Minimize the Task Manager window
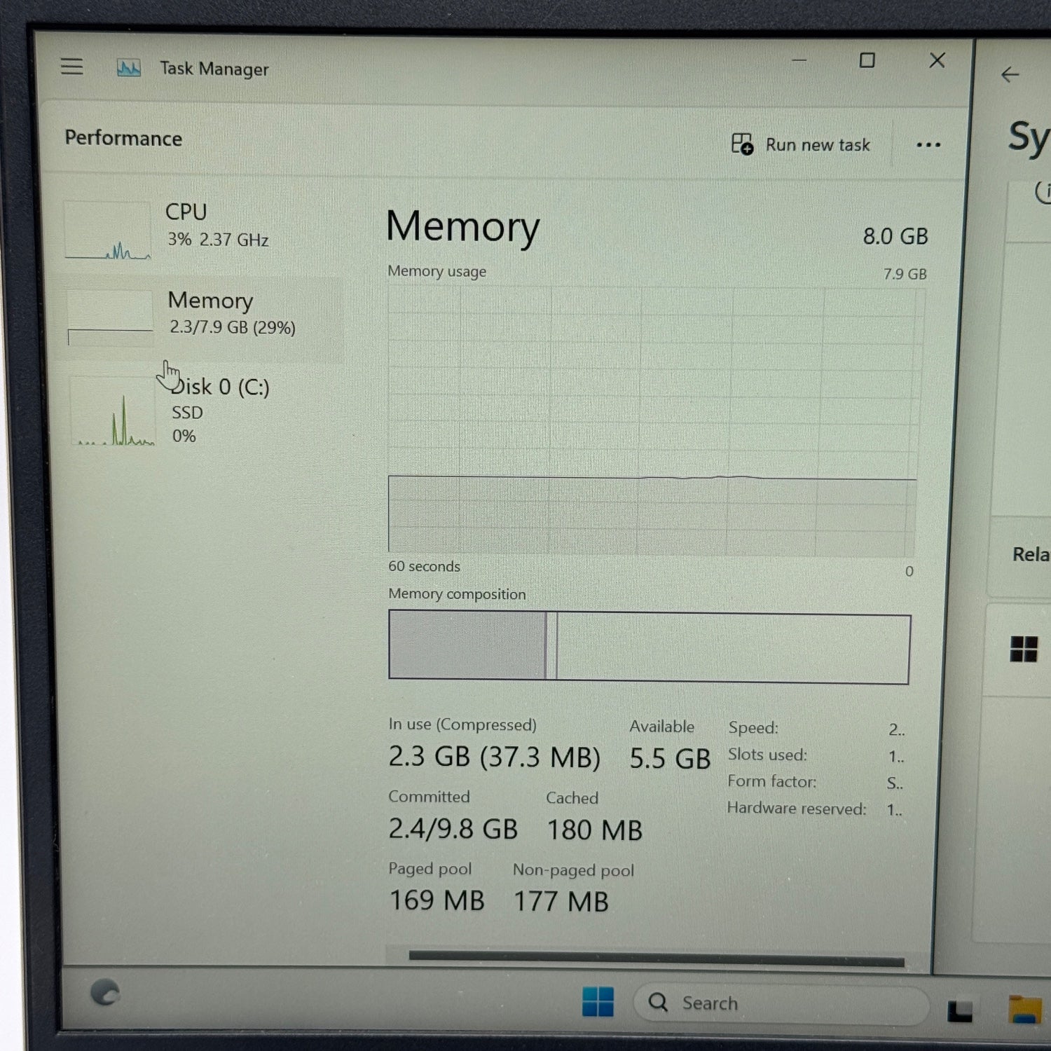Image resolution: width=1051 pixels, height=1051 pixels. point(799,61)
